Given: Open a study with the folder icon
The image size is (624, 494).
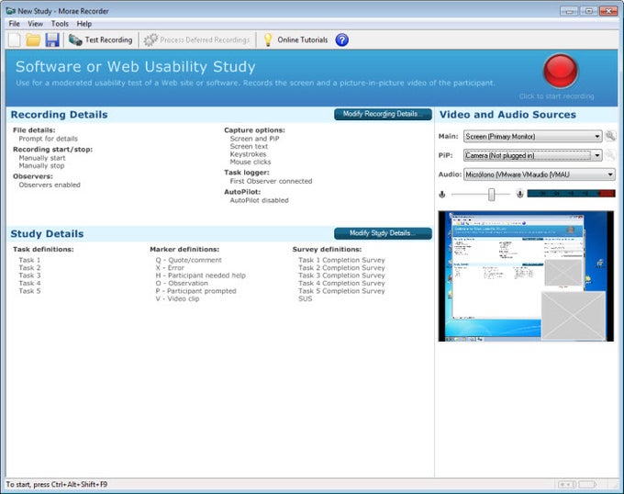Looking at the screenshot, I should 33,39.
